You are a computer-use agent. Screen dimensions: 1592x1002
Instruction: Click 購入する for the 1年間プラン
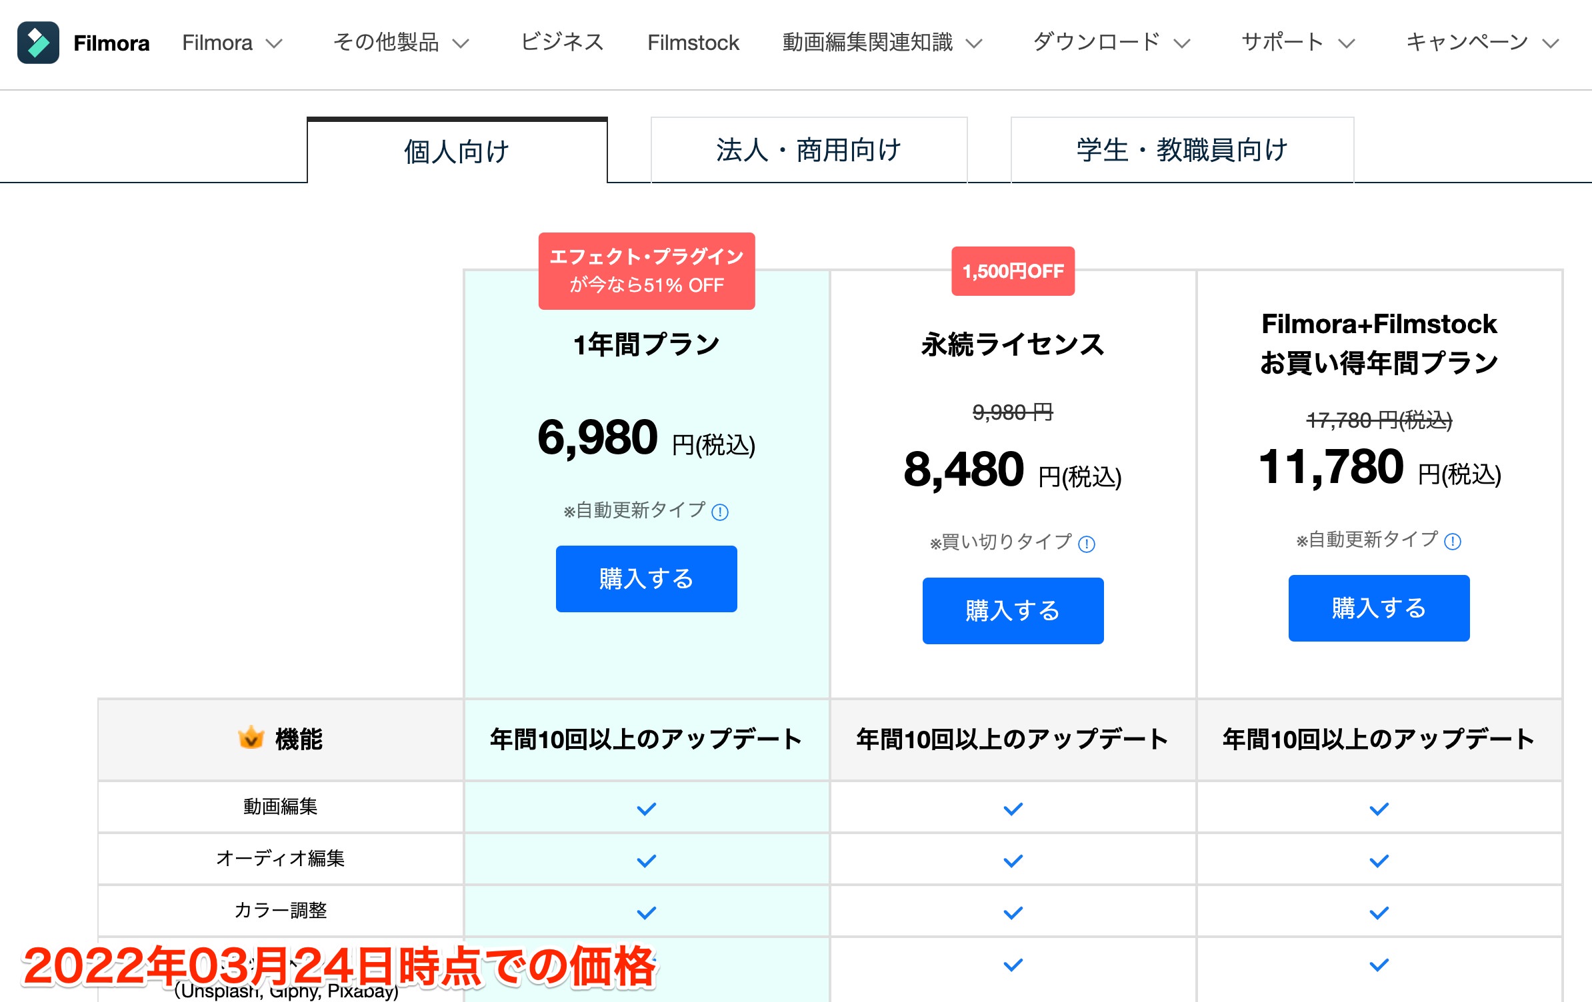(x=647, y=579)
